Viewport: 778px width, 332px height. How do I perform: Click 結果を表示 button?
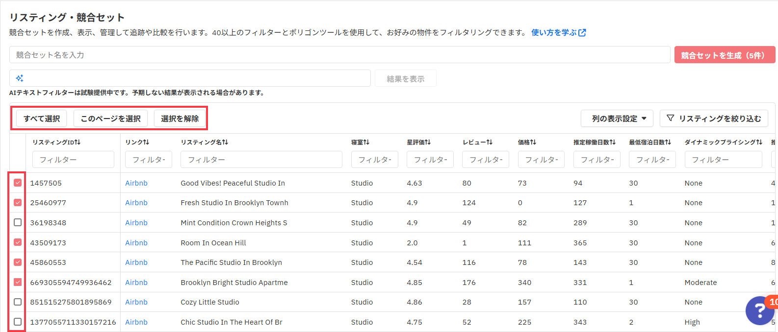406,78
